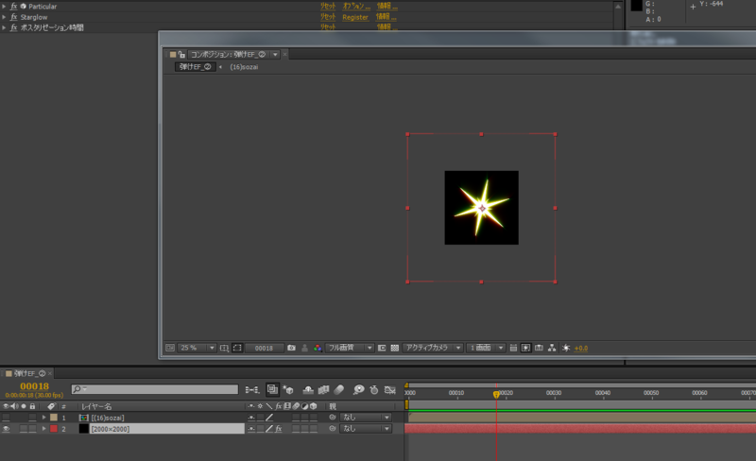
Task: Click 情報 for the Particular effect
Action: point(387,7)
